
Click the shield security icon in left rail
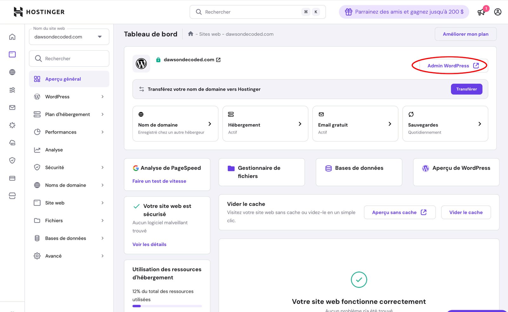12,160
